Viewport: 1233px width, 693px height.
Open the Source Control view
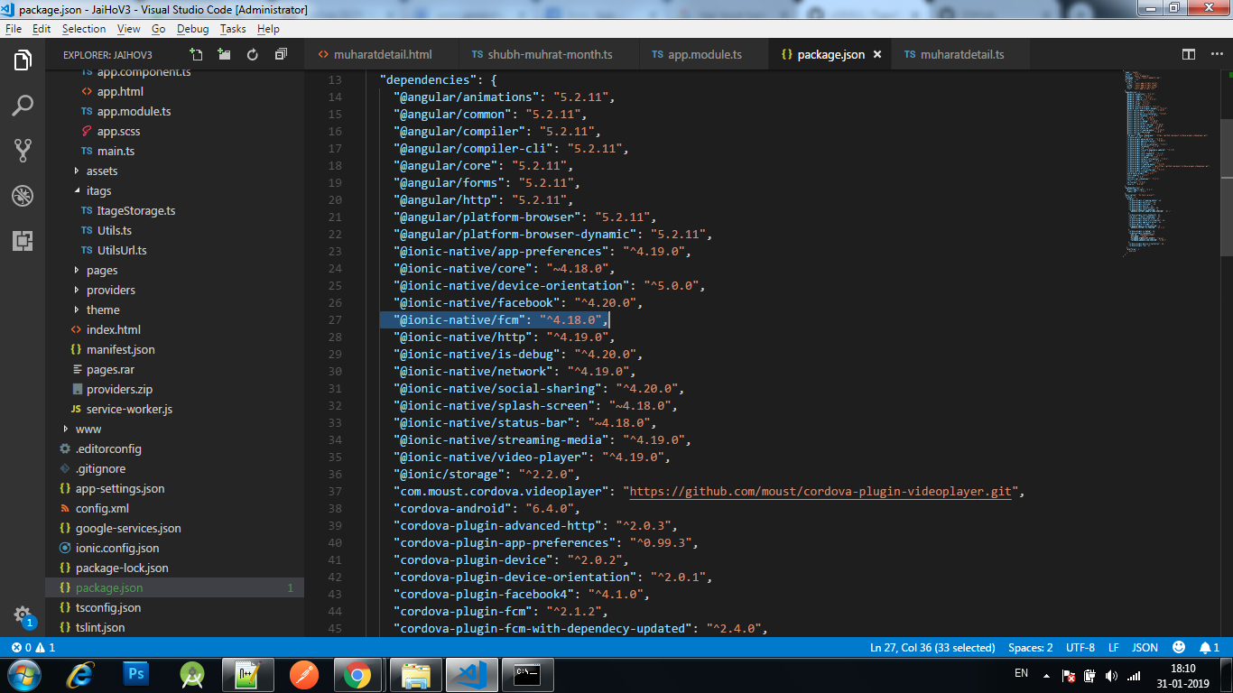(23, 150)
